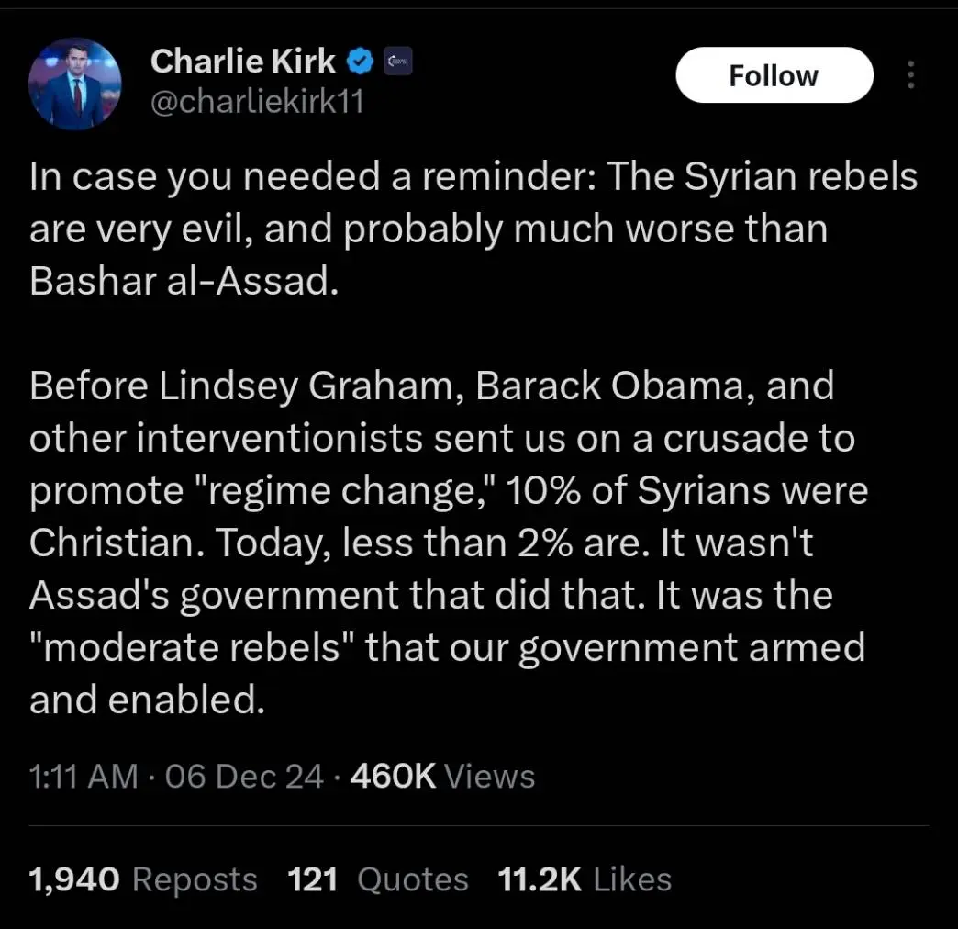Click the 1:11 AM timestamp
The width and height of the screenshot is (958, 929).
click(x=84, y=777)
